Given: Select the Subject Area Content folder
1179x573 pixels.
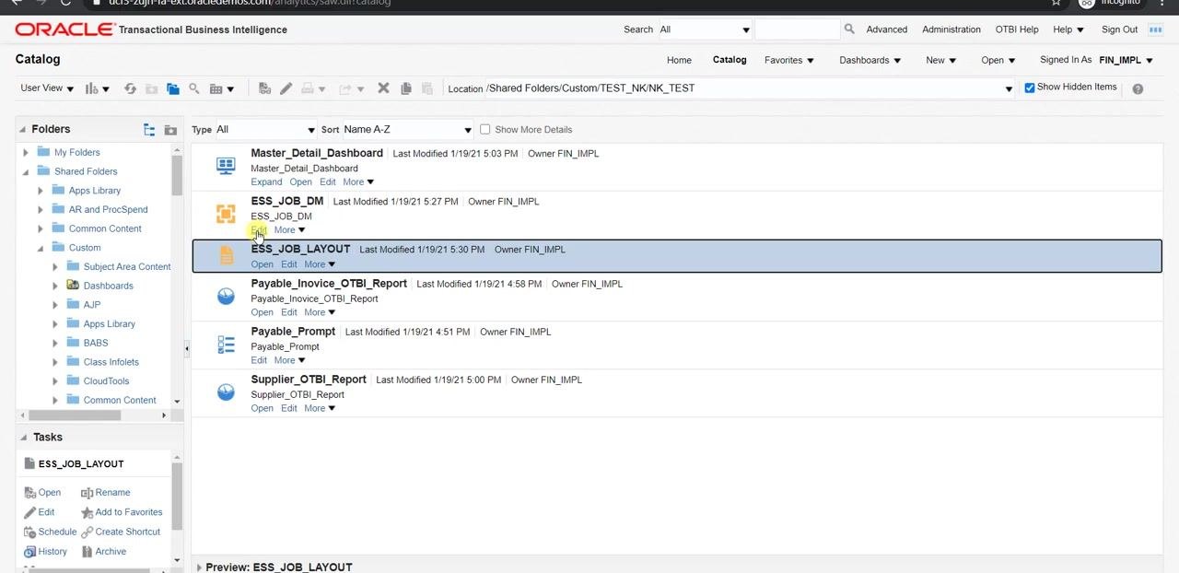Looking at the screenshot, I should pyautogui.click(x=127, y=267).
